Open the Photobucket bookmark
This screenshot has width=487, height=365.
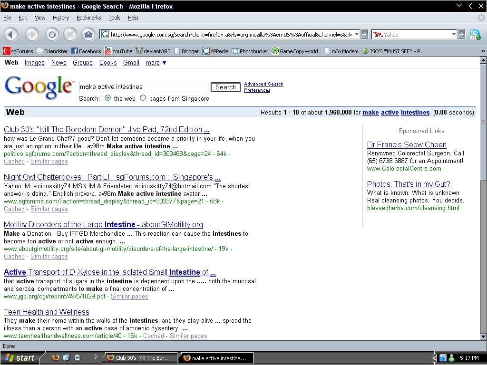coord(250,51)
